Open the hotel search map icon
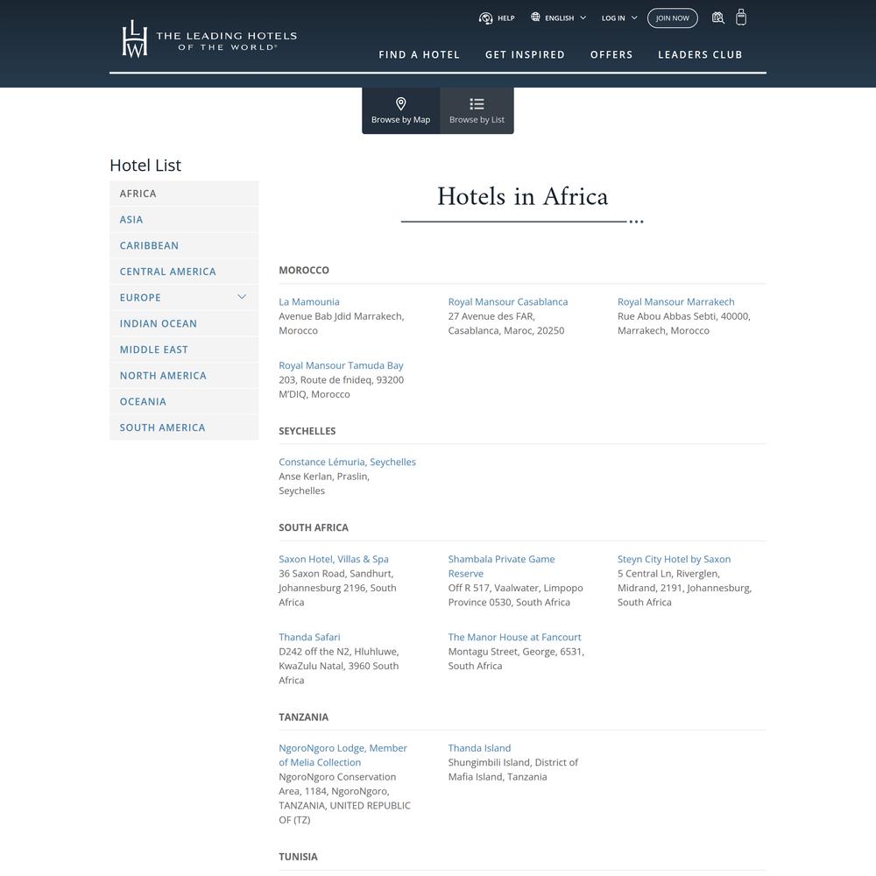The width and height of the screenshot is (876, 876). [x=718, y=18]
